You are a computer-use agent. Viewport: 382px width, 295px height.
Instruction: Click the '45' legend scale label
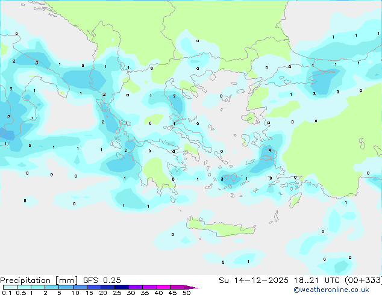click(x=172, y=293)
